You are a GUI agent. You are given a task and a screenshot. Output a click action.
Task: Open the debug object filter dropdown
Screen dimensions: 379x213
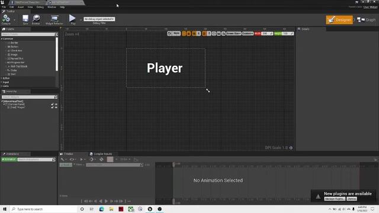(x=99, y=19)
